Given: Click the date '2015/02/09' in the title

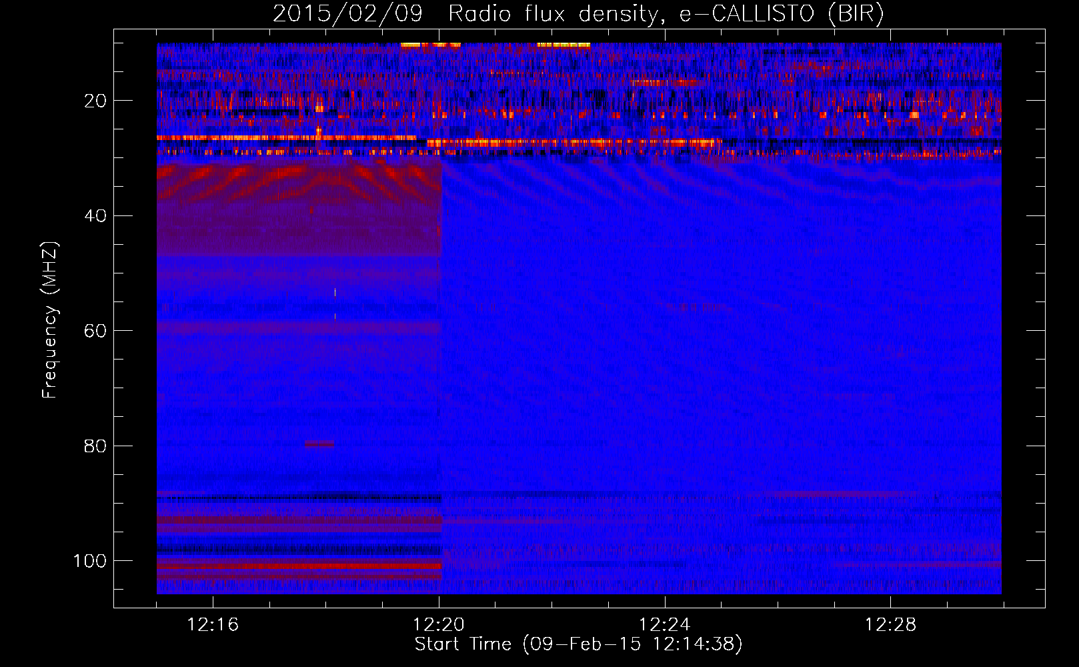Looking at the screenshot, I should pyautogui.click(x=347, y=14).
